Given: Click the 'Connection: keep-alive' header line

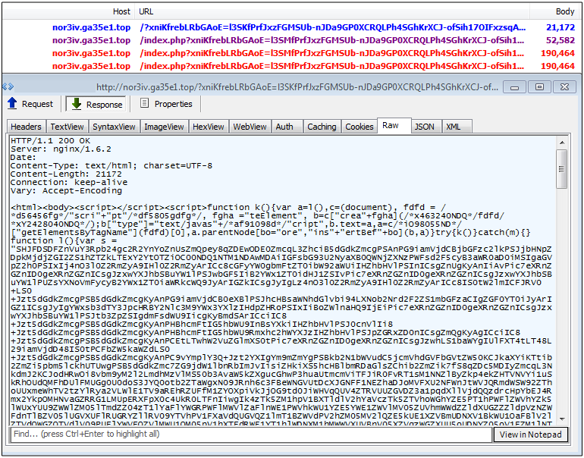Looking at the screenshot, I should point(69,183).
